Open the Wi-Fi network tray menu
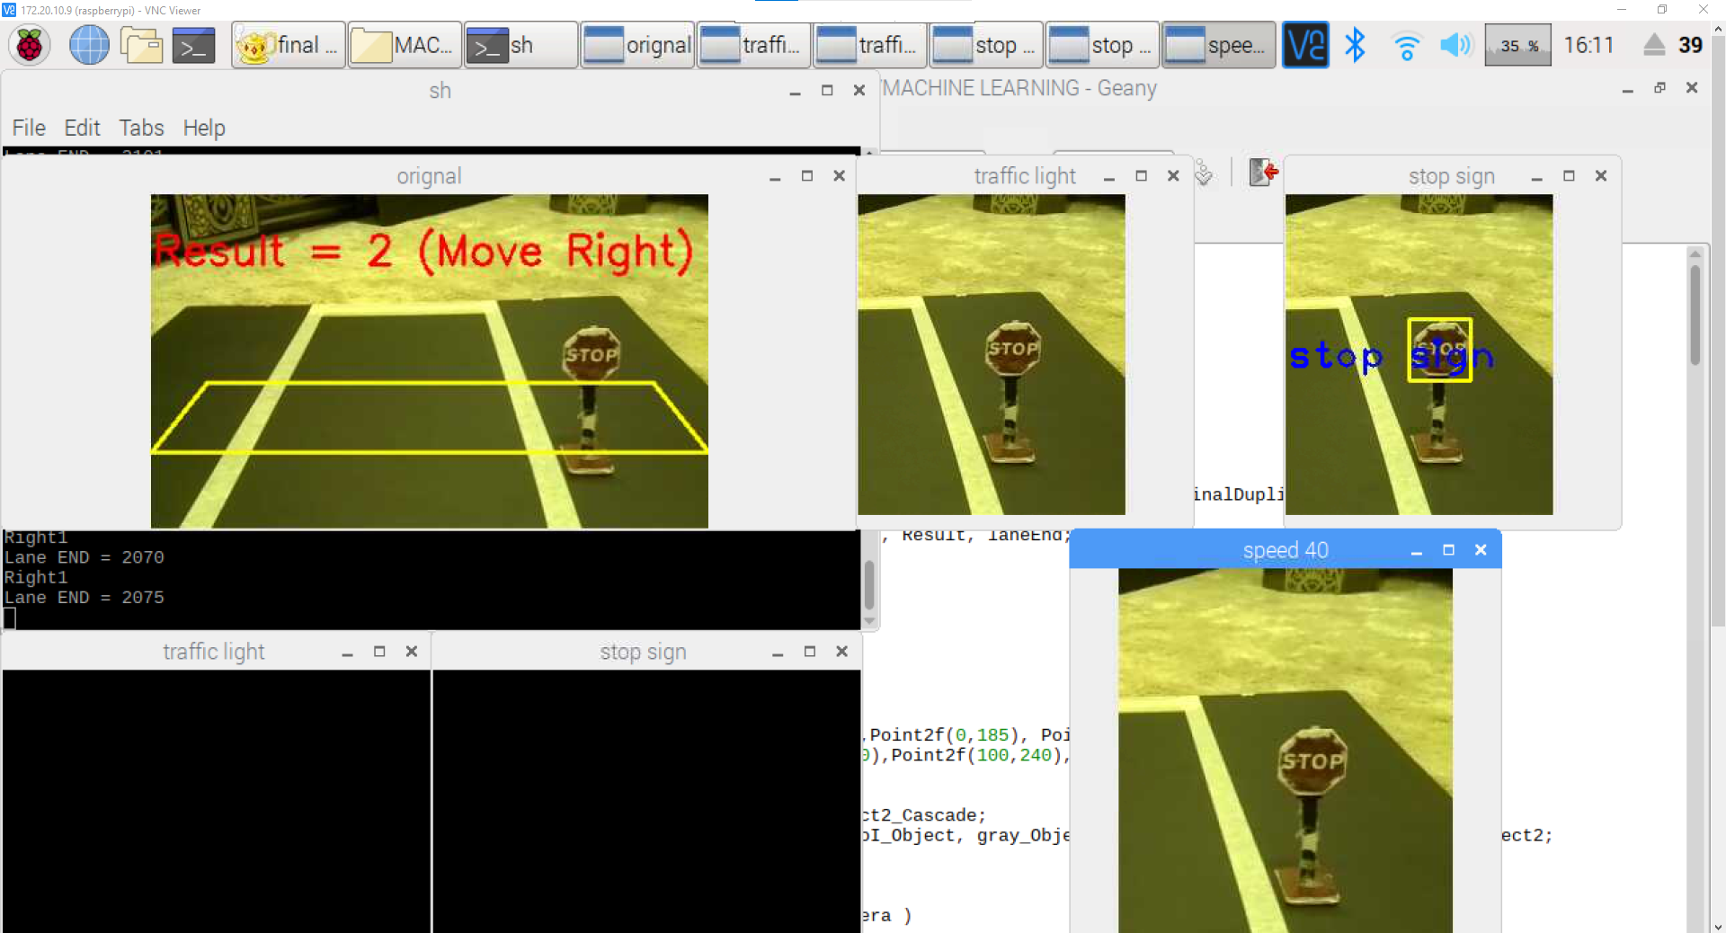 coord(1406,45)
